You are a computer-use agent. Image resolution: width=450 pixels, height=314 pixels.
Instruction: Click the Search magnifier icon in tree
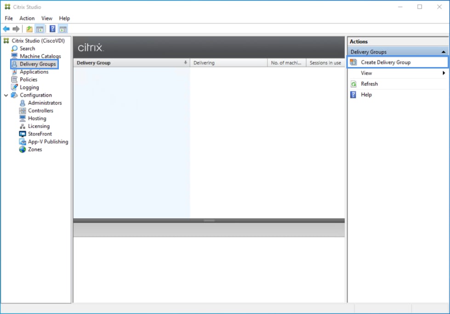pyautogui.click(x=14, y=49)
